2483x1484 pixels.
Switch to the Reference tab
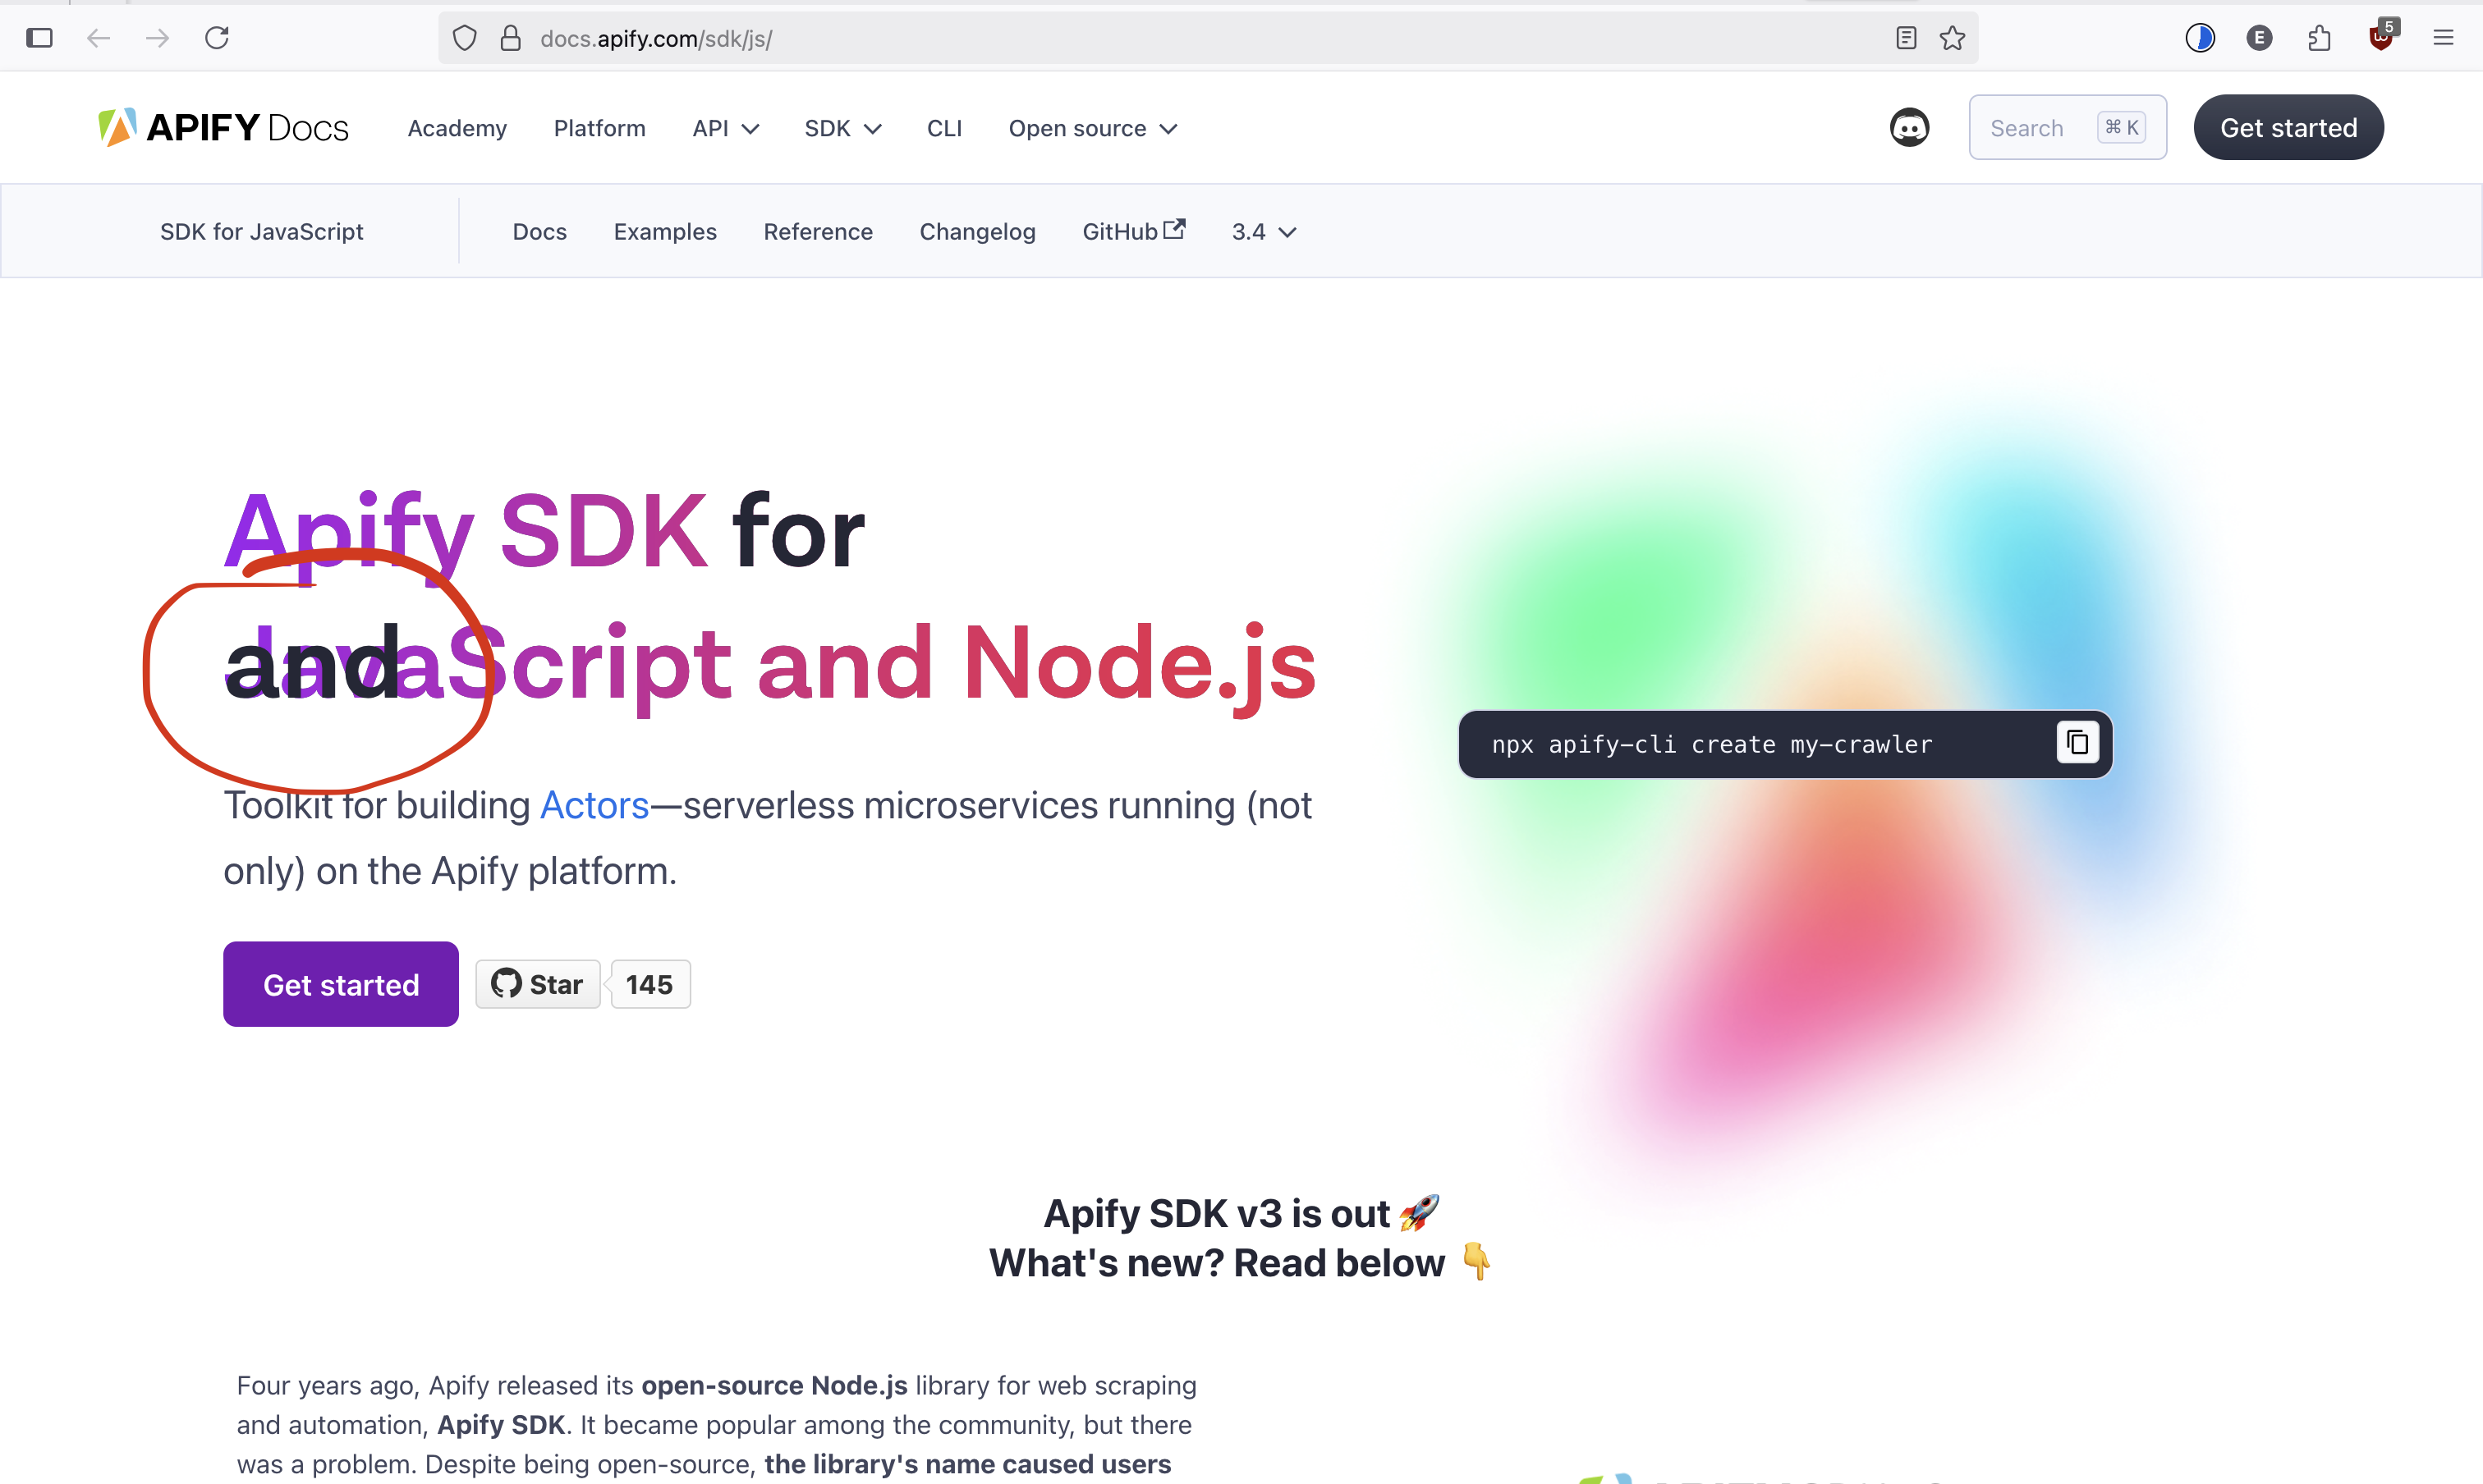(x=817, y=232)
